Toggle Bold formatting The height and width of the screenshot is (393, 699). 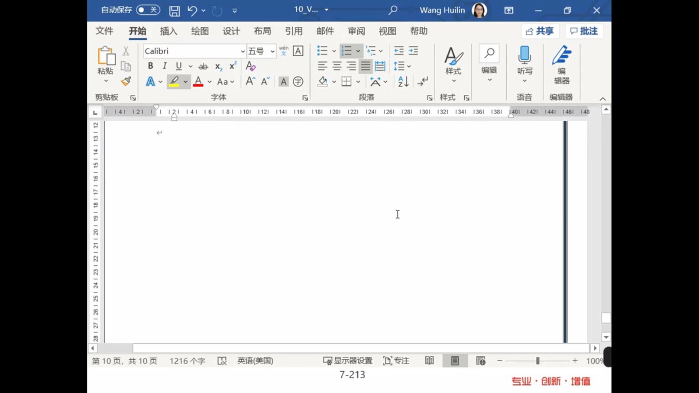pos(150,66)
